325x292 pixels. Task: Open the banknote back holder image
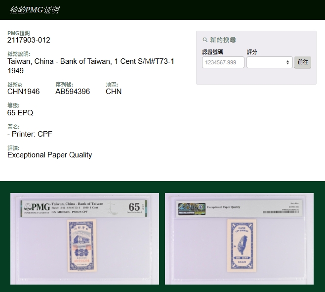[239, 239]
